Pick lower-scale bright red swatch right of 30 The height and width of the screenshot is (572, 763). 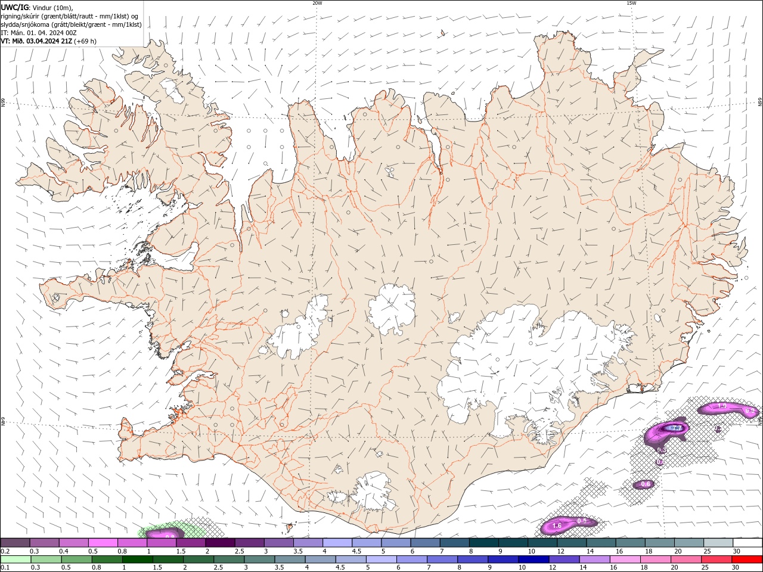coord(747,559)
